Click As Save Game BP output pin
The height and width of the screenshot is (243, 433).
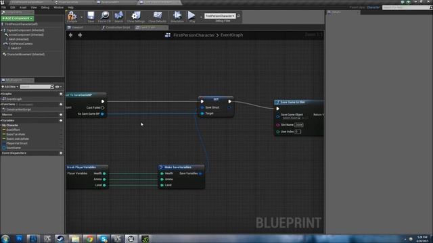tap(102, 114)
